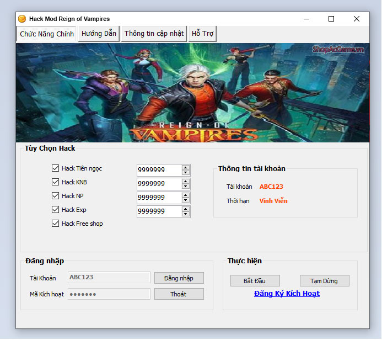Open the Thông tin cập nhật tab
This screenshot has width=382, height=340.
[154, 34]
